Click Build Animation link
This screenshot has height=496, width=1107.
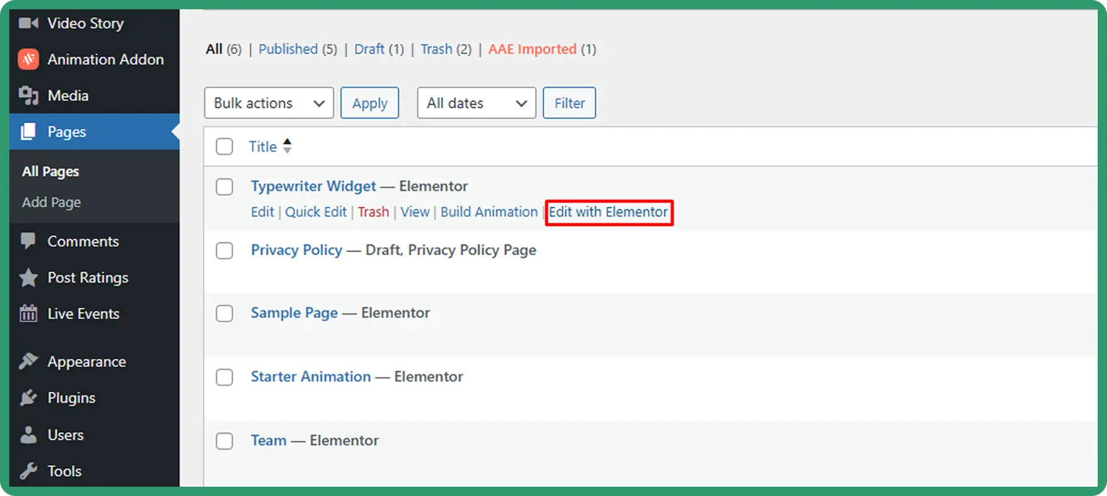[x=489, y=212]
